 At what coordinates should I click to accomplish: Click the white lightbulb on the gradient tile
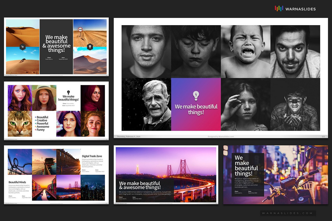point(196,96)
